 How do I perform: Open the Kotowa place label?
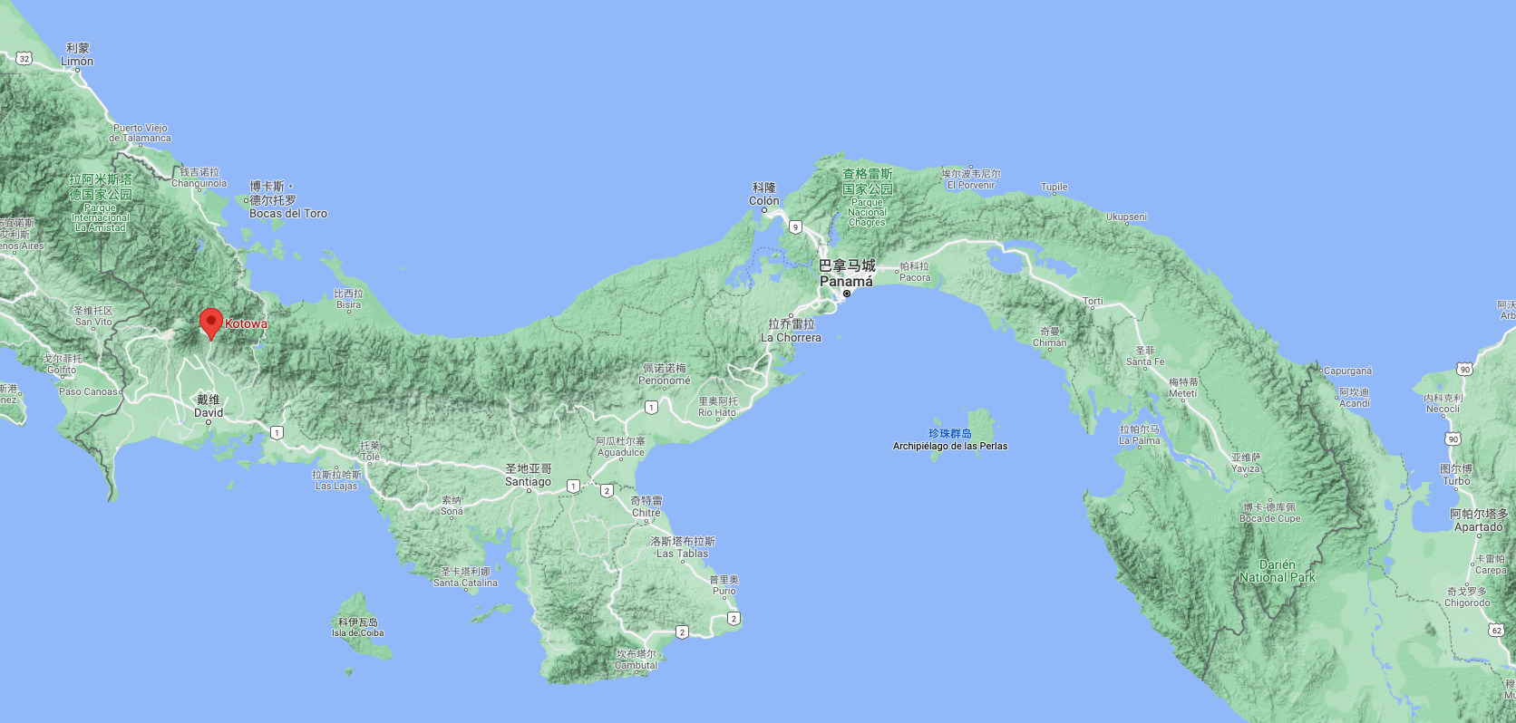246,323
